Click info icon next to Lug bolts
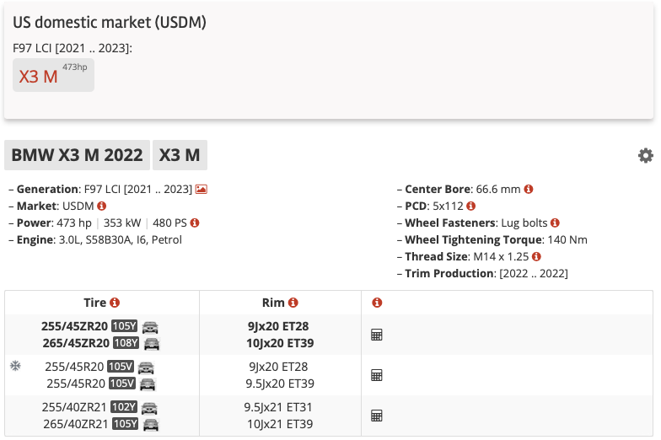The image size is (661, 440). 555,223
